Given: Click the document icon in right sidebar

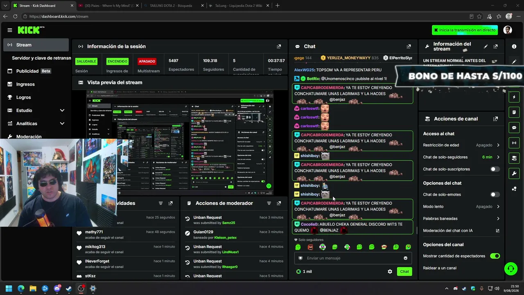Looking at the screenshot, I should click(514, 112).
